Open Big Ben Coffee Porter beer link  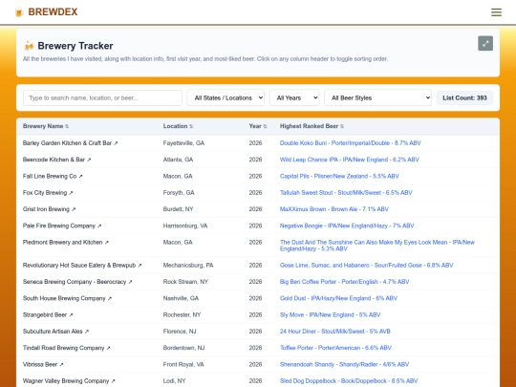[344, 282]
